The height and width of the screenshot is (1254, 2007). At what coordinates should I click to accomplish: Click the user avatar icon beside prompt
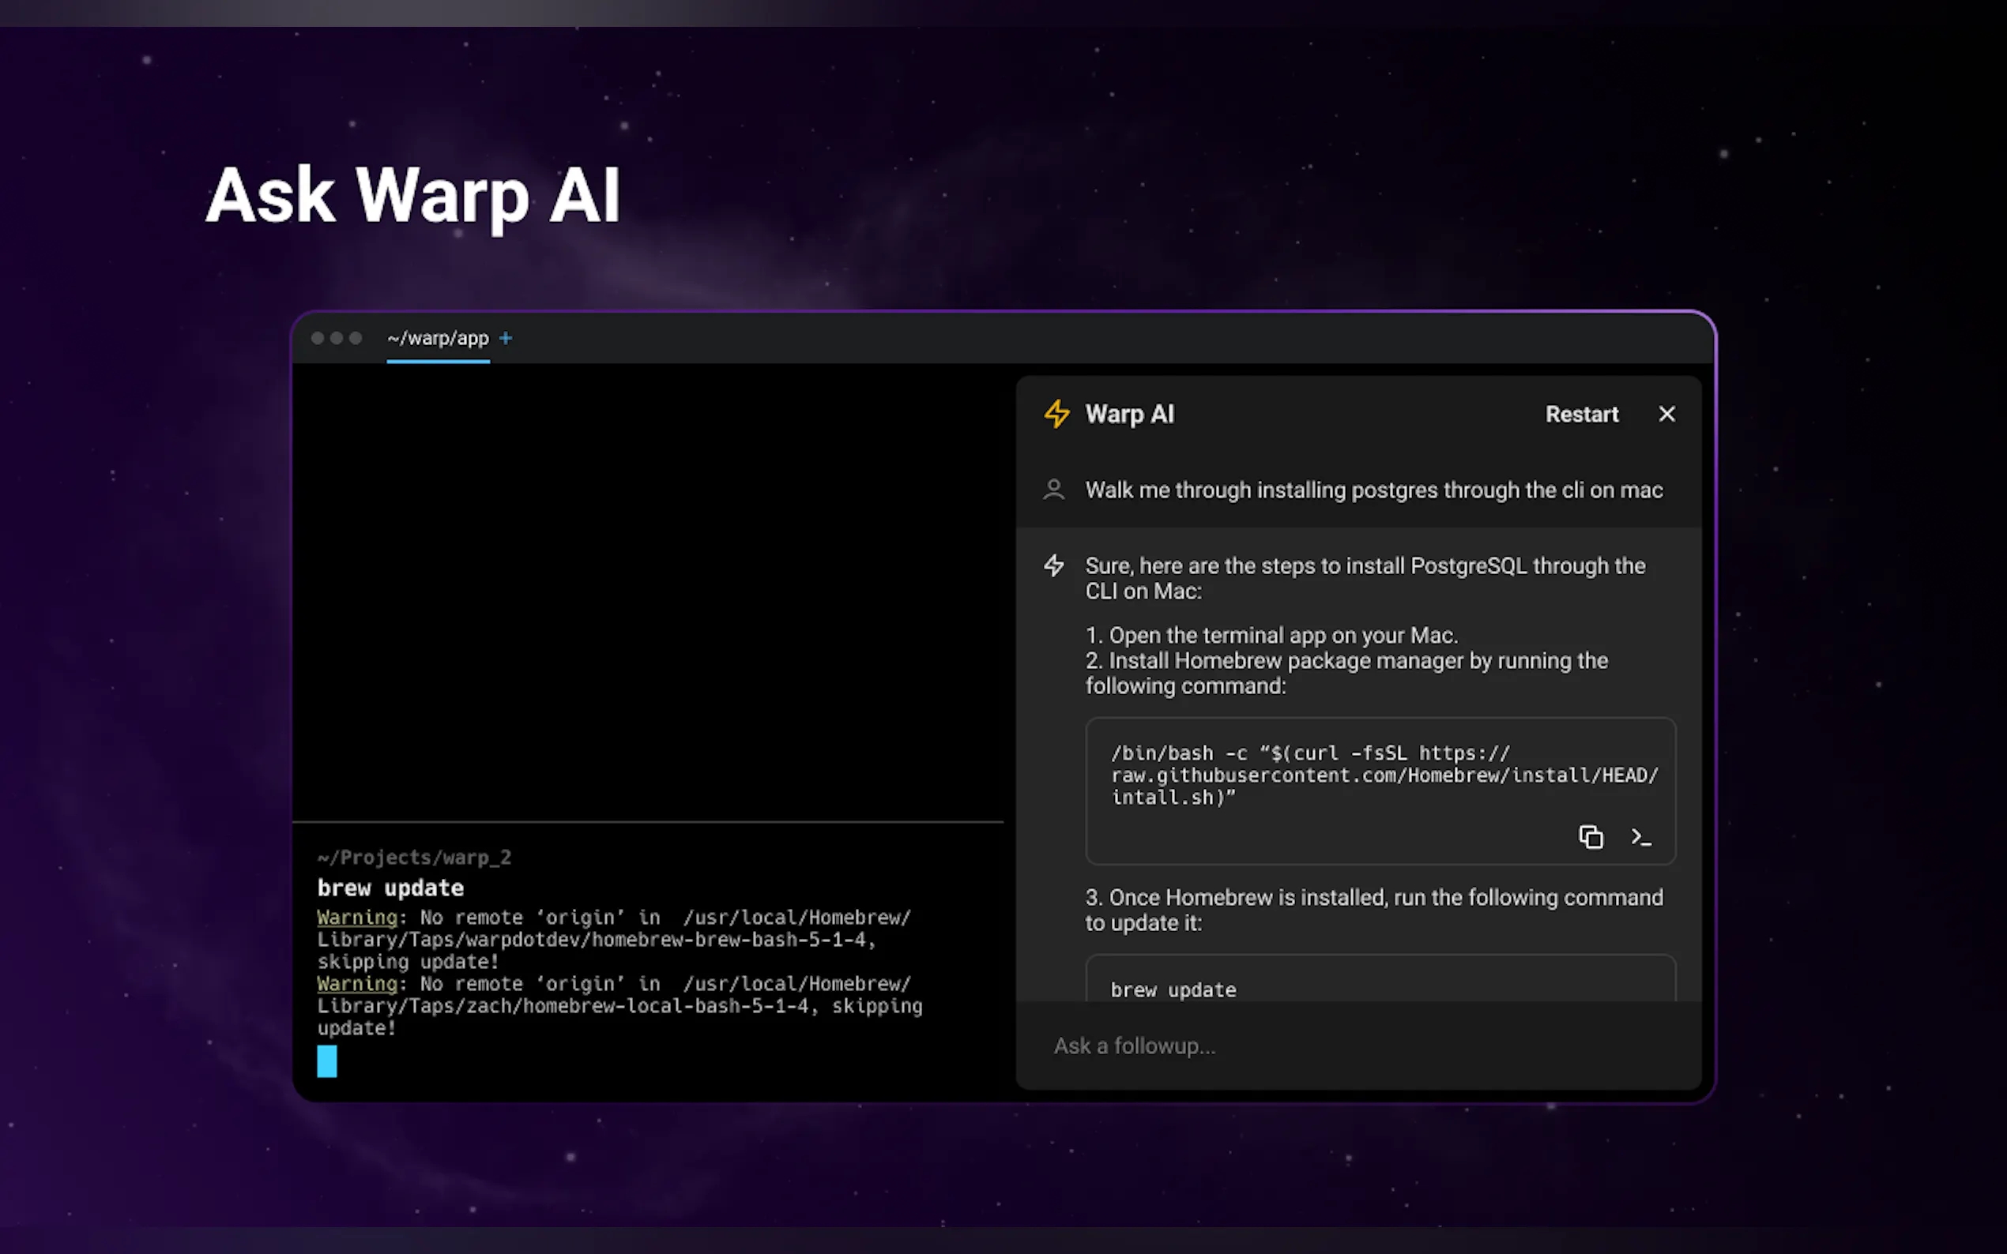pyautogui.click(x=1054, y=490)
